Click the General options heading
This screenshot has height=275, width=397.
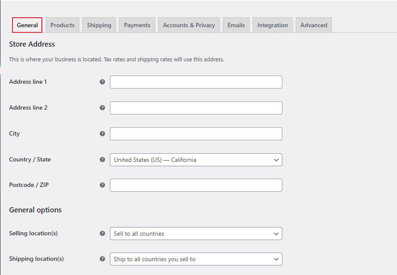pos(35,210)
